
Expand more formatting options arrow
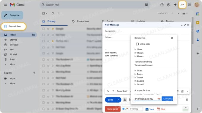pyautogui.click(x=187, y=91)
